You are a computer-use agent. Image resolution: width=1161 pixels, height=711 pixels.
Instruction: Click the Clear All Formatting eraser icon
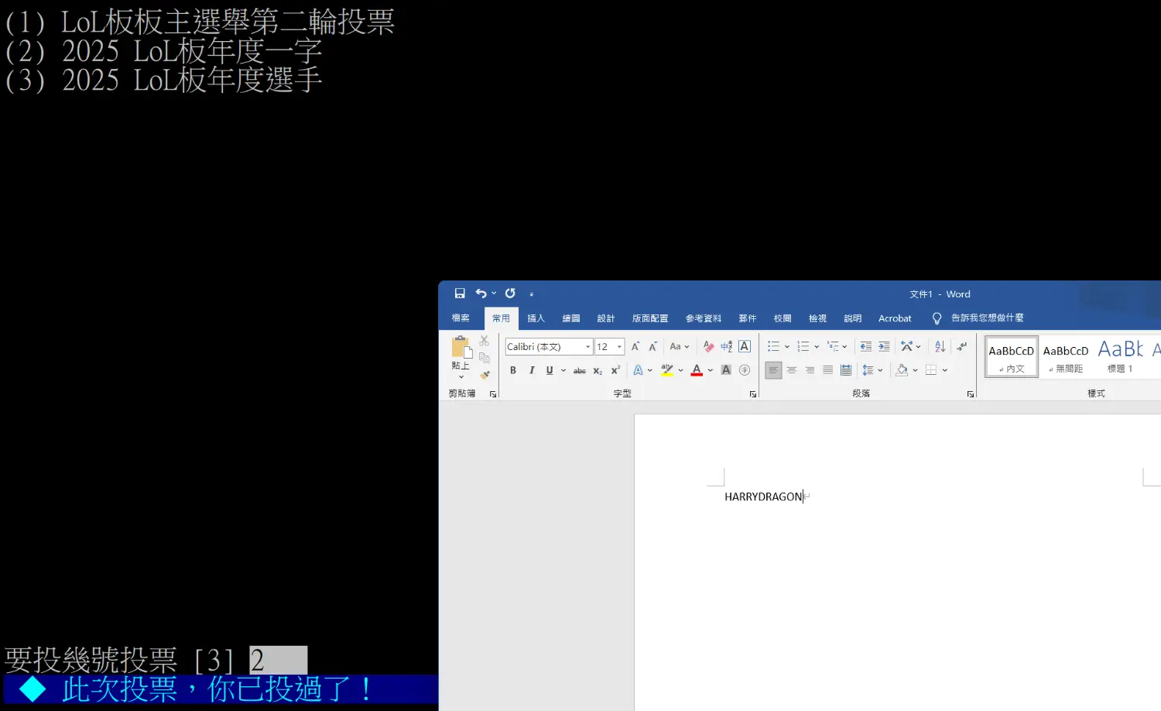coord(708,347)
